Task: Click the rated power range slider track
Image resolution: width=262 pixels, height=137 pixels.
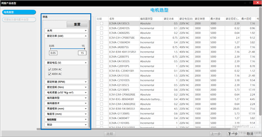Action: pyautogui.click(x=66, y=49)
